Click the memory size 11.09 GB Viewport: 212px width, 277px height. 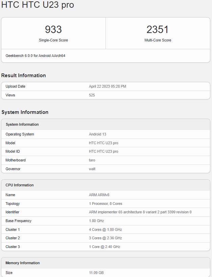pyautogui.click(x=96, y=273)
